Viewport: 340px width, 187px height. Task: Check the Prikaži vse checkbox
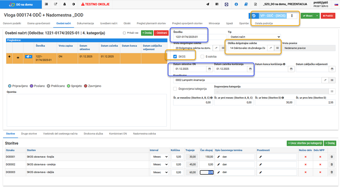pos(124,33)
